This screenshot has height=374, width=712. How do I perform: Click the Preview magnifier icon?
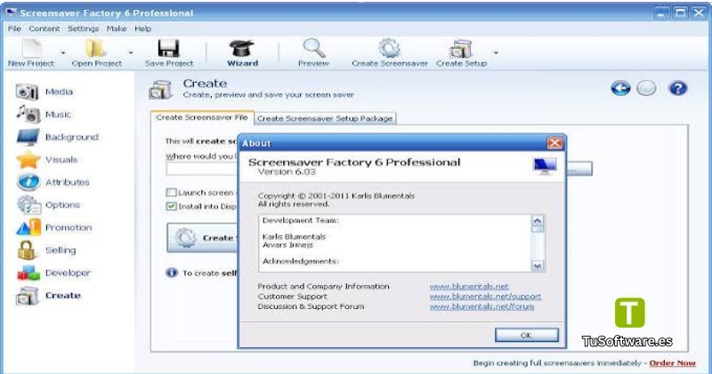click(x=314, y=49)
